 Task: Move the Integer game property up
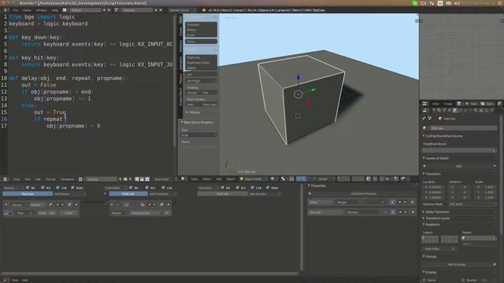click(x=399, y=203)
